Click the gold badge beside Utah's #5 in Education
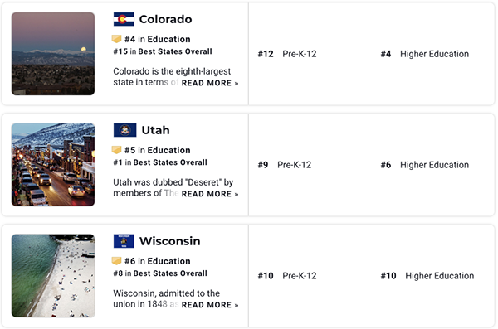Image resolution: width=498 pixels, height=329 pixels. coord(116,150)
